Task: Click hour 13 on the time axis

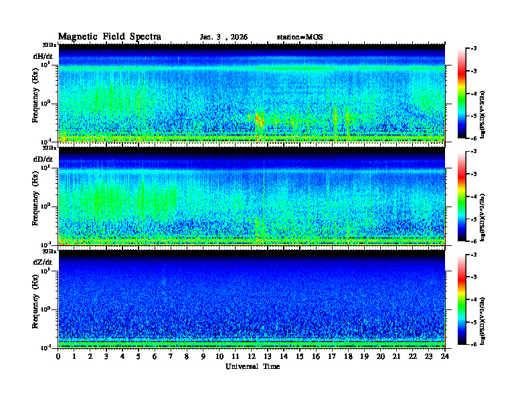Action: [x=268, y=357]
